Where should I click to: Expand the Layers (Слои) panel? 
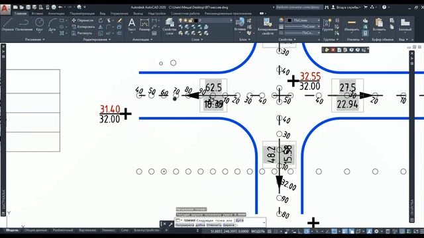click(197, 40)
